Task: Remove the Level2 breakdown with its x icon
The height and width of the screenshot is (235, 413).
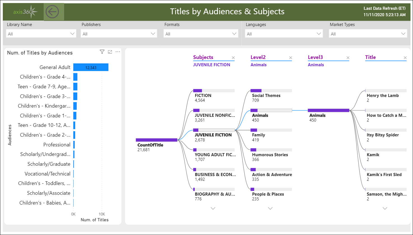Action: [291, 58]
